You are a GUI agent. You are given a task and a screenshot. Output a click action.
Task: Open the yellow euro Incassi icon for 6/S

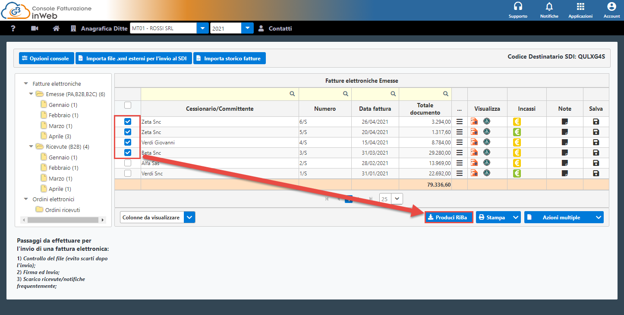pos(517,122)
